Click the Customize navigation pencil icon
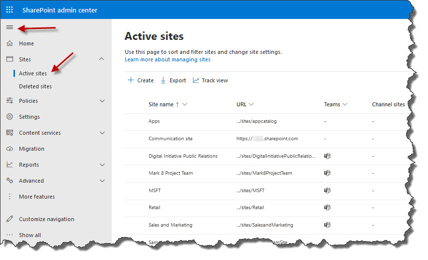 [x=9, y=219]
